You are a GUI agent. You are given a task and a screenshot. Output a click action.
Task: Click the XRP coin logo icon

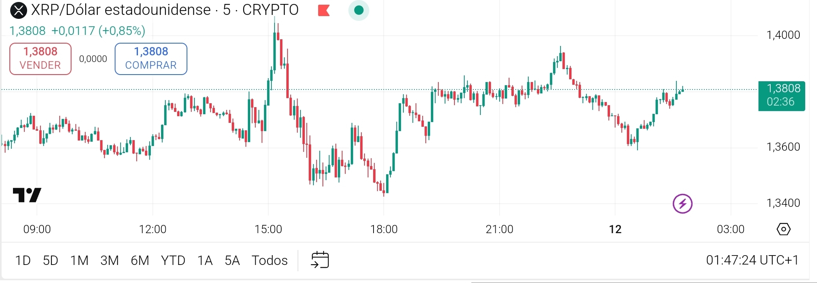[x=18, y=10]
